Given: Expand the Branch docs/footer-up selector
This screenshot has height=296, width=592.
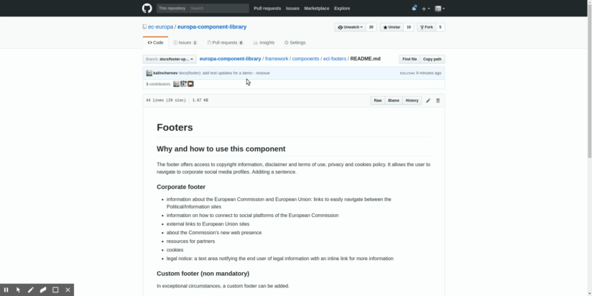Looking at the screenshot, I should 170,60.
